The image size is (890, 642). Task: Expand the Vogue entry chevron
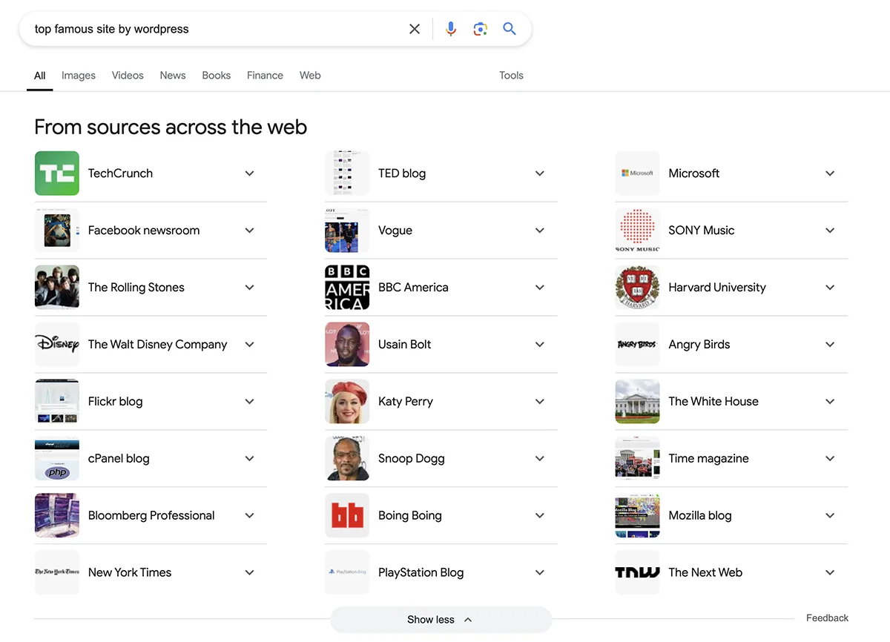[x=540, y=231]
